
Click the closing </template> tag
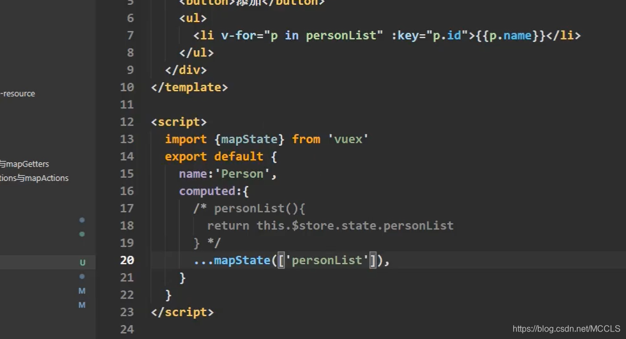[189, 88]
